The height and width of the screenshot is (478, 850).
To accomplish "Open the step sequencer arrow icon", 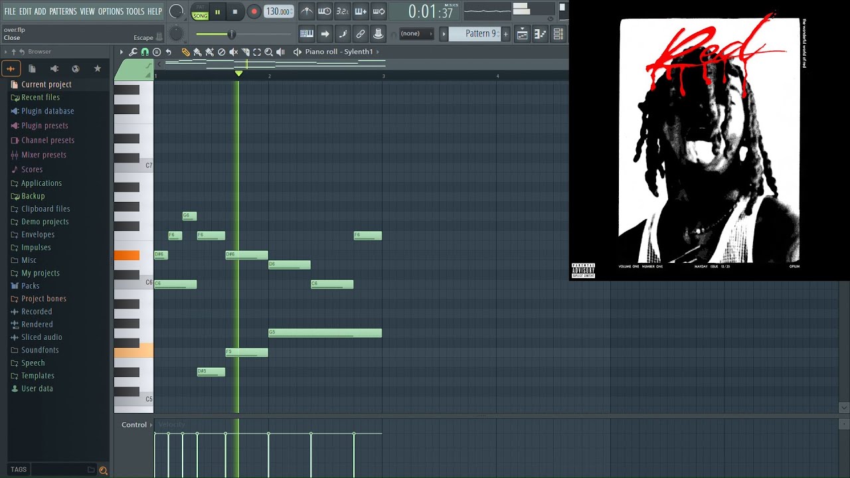I will 325,33.
